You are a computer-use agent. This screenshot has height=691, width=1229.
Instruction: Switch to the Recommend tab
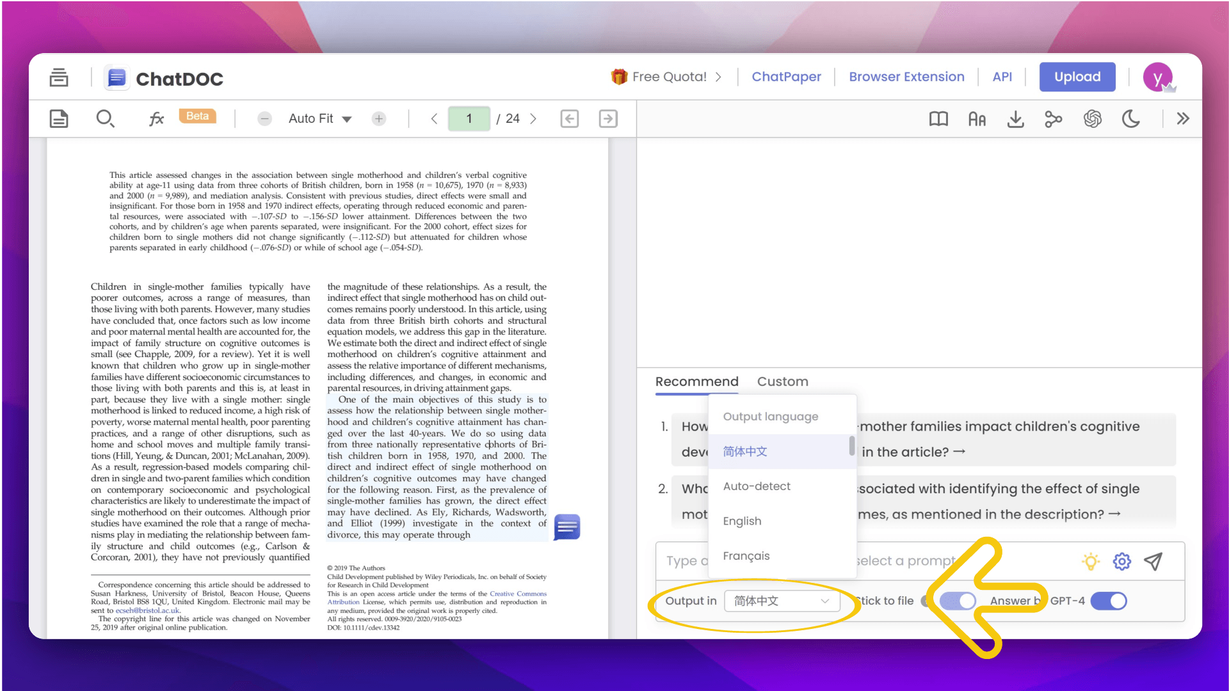click(696, 381)
